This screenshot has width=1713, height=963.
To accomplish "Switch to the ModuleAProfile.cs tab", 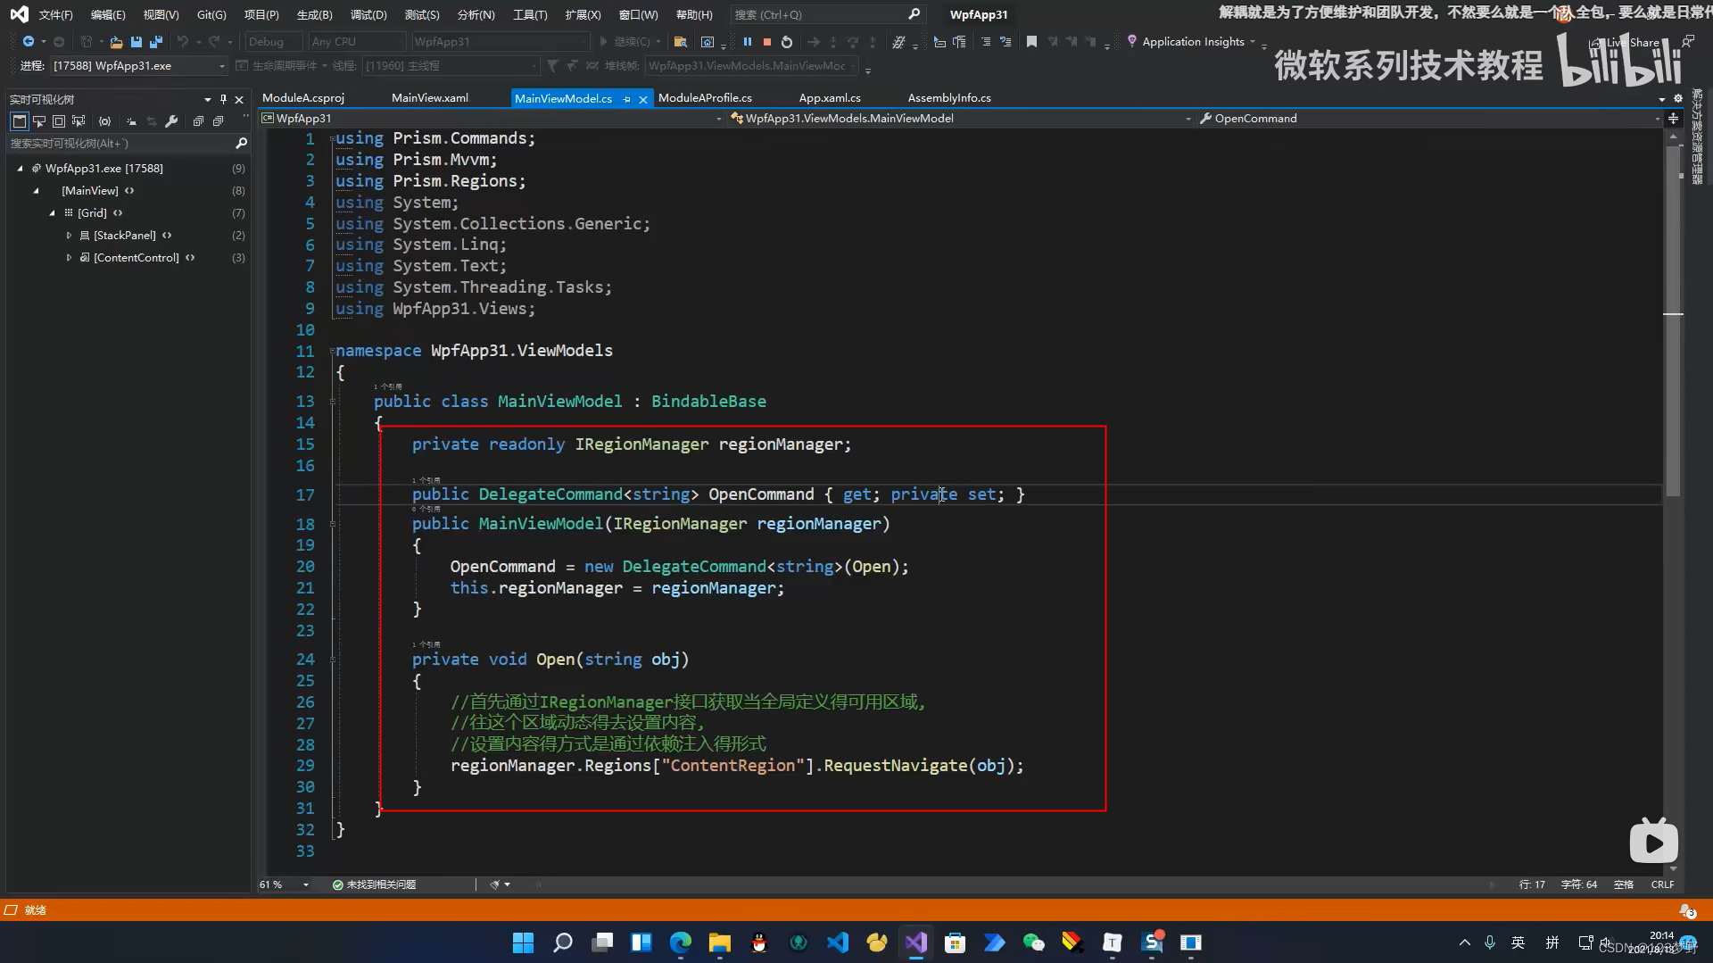I will (x=705, y=97).
